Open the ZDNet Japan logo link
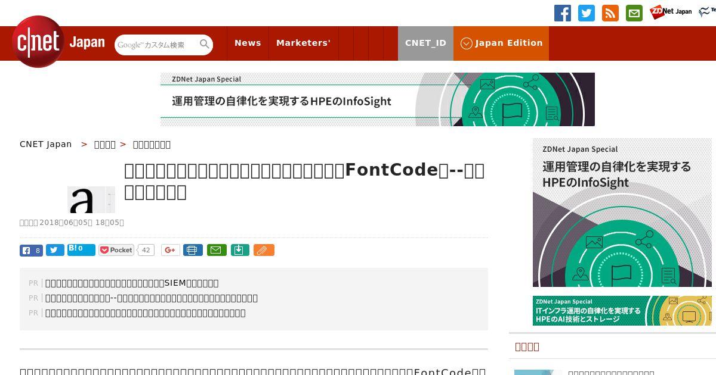Image resolution: width=716 pixels, height=375 pixels. tap(671, 12)
